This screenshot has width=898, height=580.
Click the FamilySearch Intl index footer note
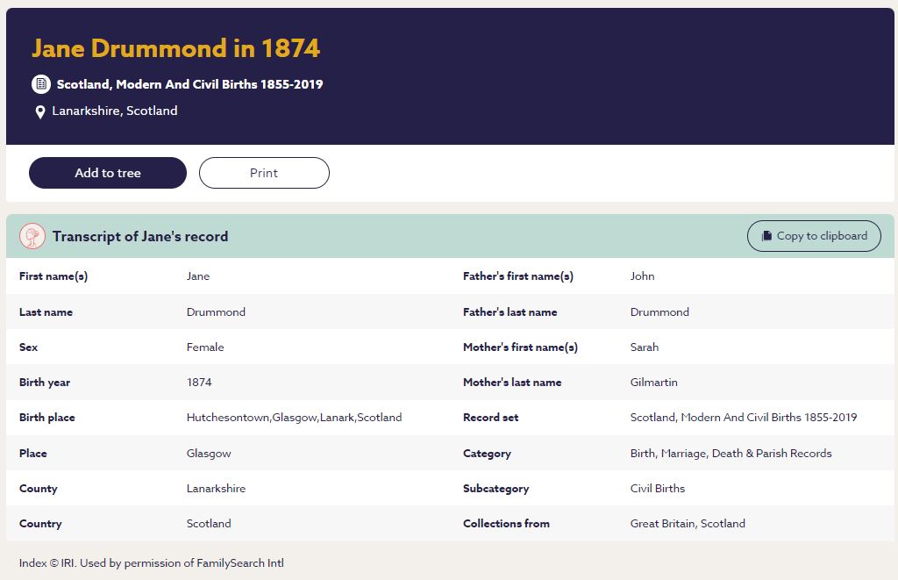(x=152, y=563)
